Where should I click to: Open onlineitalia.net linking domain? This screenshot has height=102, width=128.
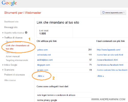pos(44,55)
